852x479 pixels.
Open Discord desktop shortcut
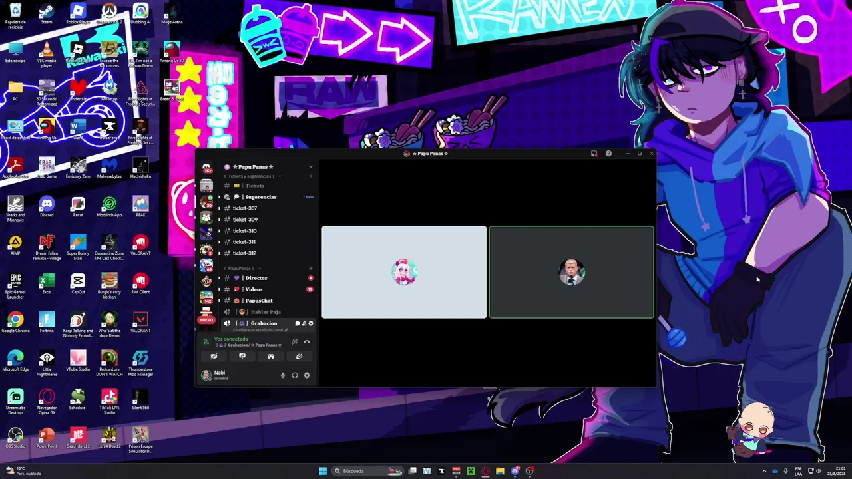tap(47, 206)
